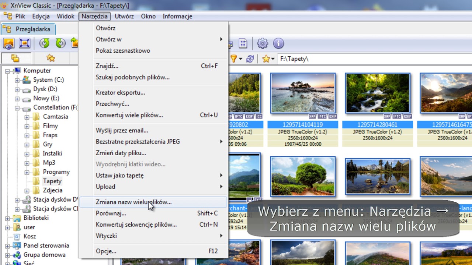Select the Gry folder in tree
Image resolution: width=472 pixels, height=265 pixels.
coord(48,144)
